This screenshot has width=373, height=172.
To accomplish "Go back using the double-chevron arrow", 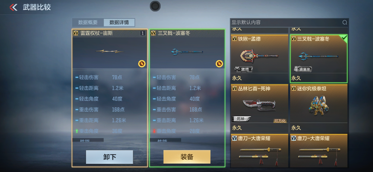I will coord(13,7).
